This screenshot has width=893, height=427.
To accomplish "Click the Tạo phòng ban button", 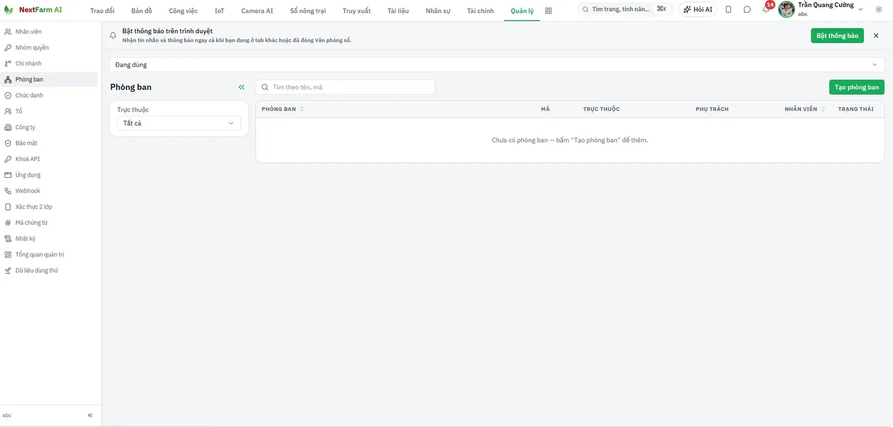I will (857, 87).
